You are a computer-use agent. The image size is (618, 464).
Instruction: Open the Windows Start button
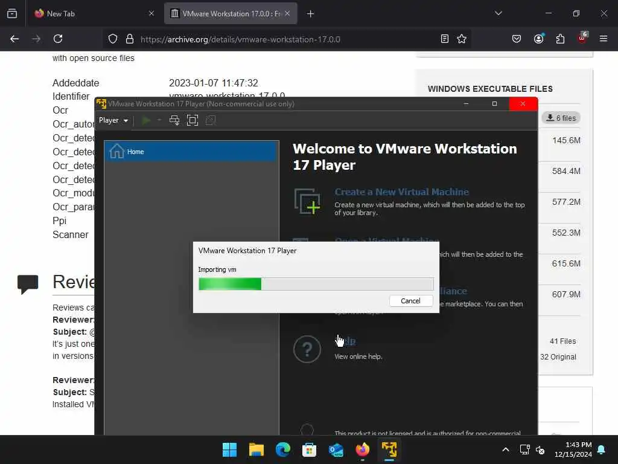230,449
